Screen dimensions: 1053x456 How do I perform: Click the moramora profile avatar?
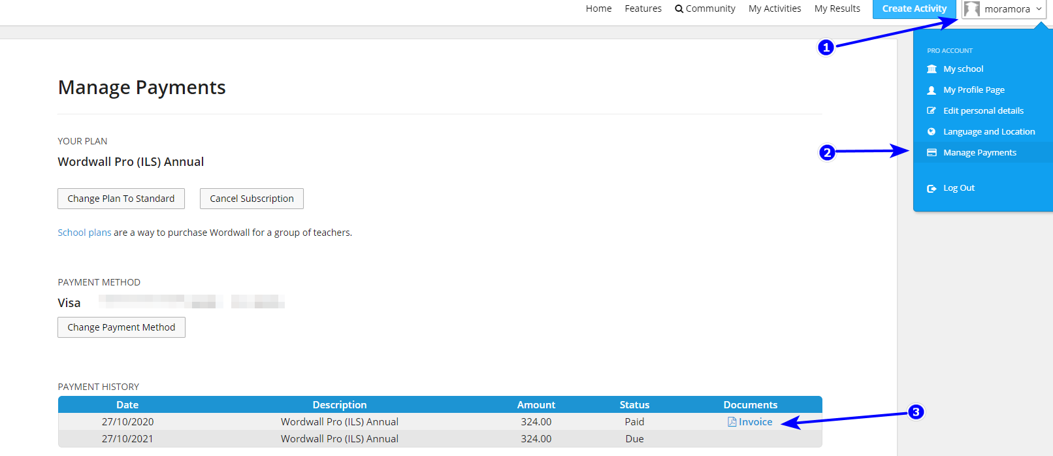click(972, 9)
